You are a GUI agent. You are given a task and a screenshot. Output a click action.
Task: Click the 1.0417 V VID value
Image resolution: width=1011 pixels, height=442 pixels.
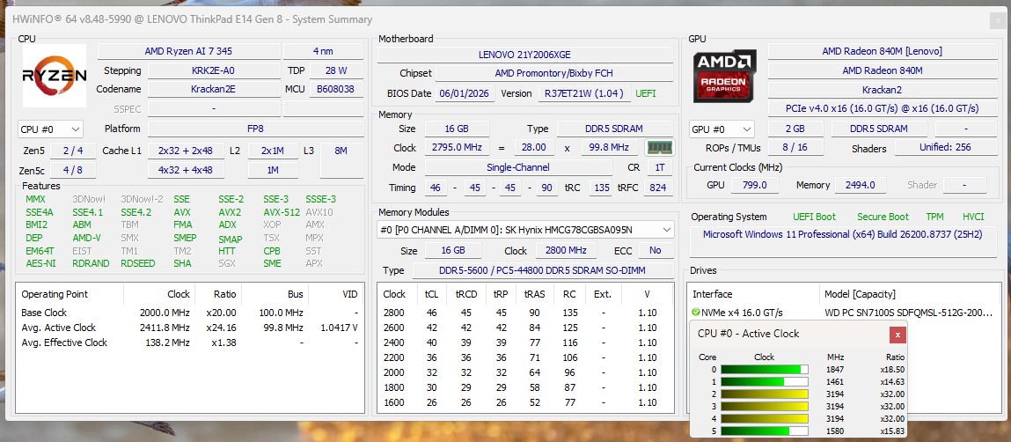pyautogui.click(x=339, y=328)
